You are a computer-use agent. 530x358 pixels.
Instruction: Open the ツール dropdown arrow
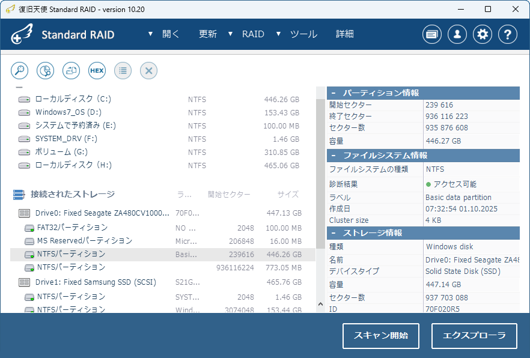[x=278, y=34]
